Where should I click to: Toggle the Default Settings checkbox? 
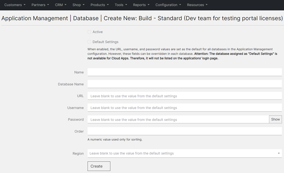pyautogui.click(x=89, y=42)
